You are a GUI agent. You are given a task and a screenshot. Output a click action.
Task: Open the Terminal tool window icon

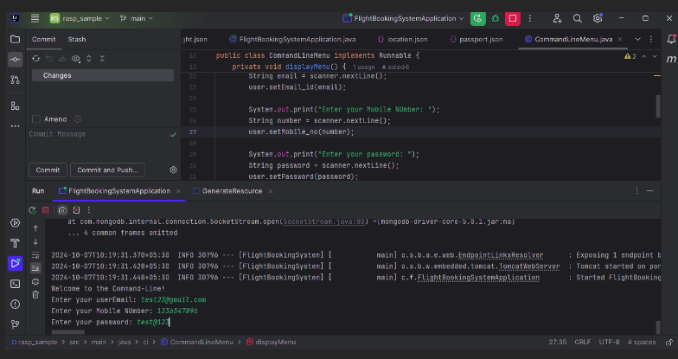click(16, 284)
